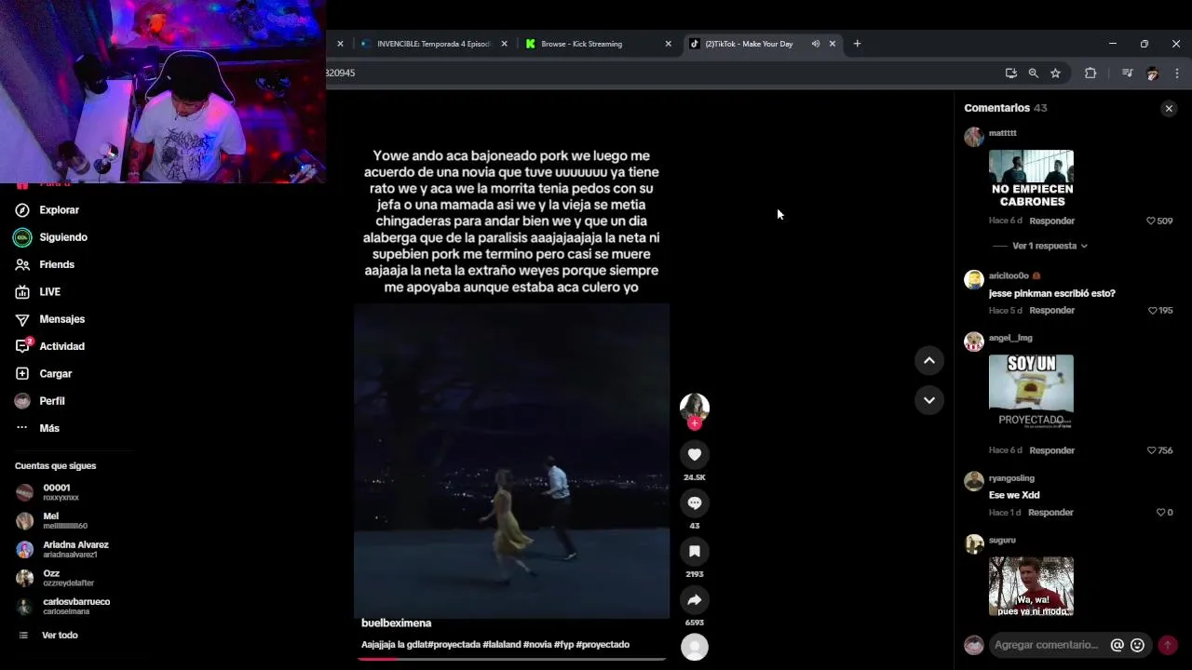Image resolution: width=1192 pixels, height=670 pixels.
Task: Go to next video with down arrow
Action: click(x=928, y=400)
